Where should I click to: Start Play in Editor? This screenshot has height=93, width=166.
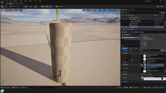click(42, 6)
